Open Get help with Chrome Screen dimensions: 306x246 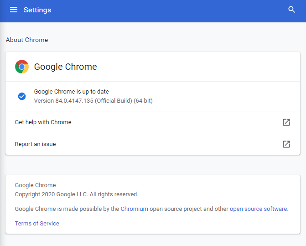pos(153,122)
